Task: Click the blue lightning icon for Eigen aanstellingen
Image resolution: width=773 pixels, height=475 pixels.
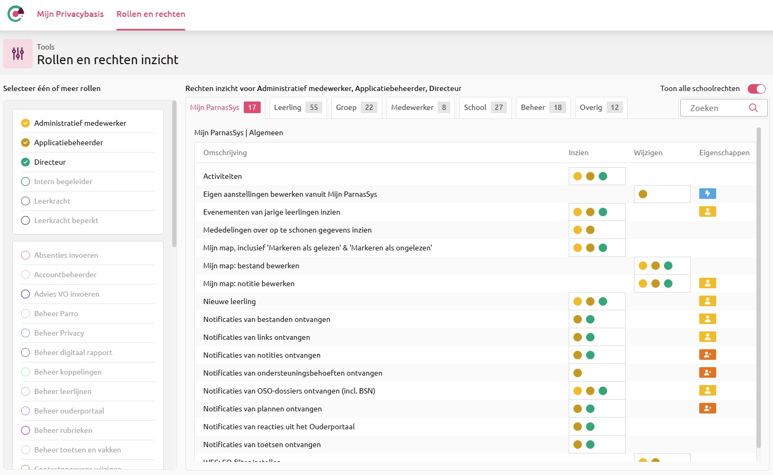Action: (x=708, y=194)
